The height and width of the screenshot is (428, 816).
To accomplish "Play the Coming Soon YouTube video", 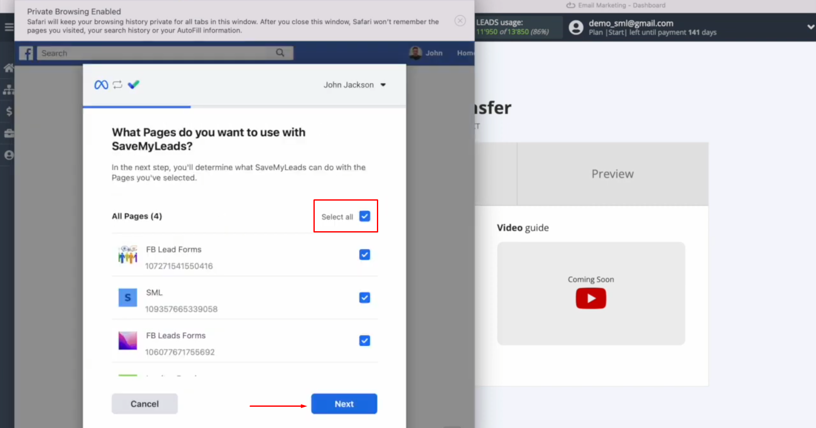I will click(591, 298).
